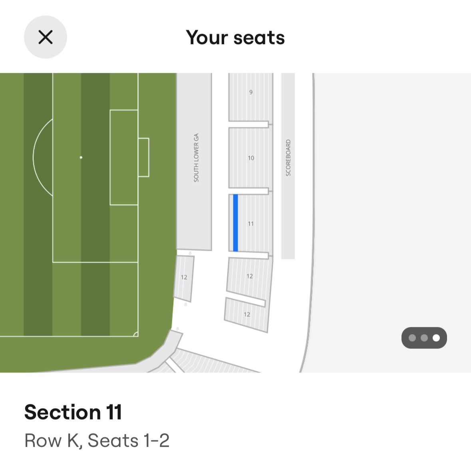
Task: Tap the blue highlighted row in section 11
Action: [x=235, y=223]
